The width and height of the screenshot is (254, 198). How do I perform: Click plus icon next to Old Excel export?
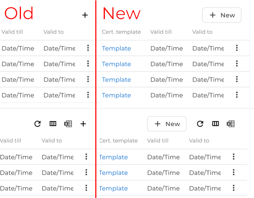[x=83, y=124]
